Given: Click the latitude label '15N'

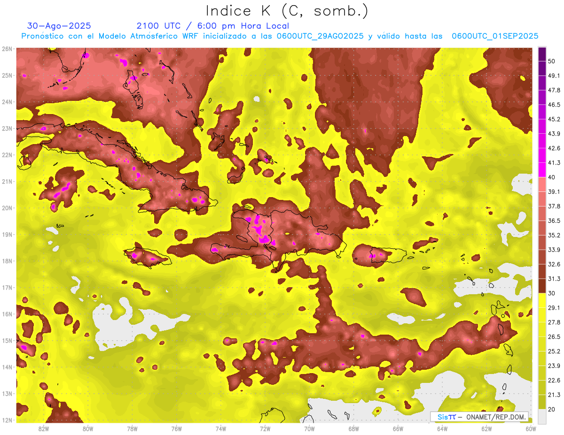Looking at the screenshot, I should tap(7, 341).
